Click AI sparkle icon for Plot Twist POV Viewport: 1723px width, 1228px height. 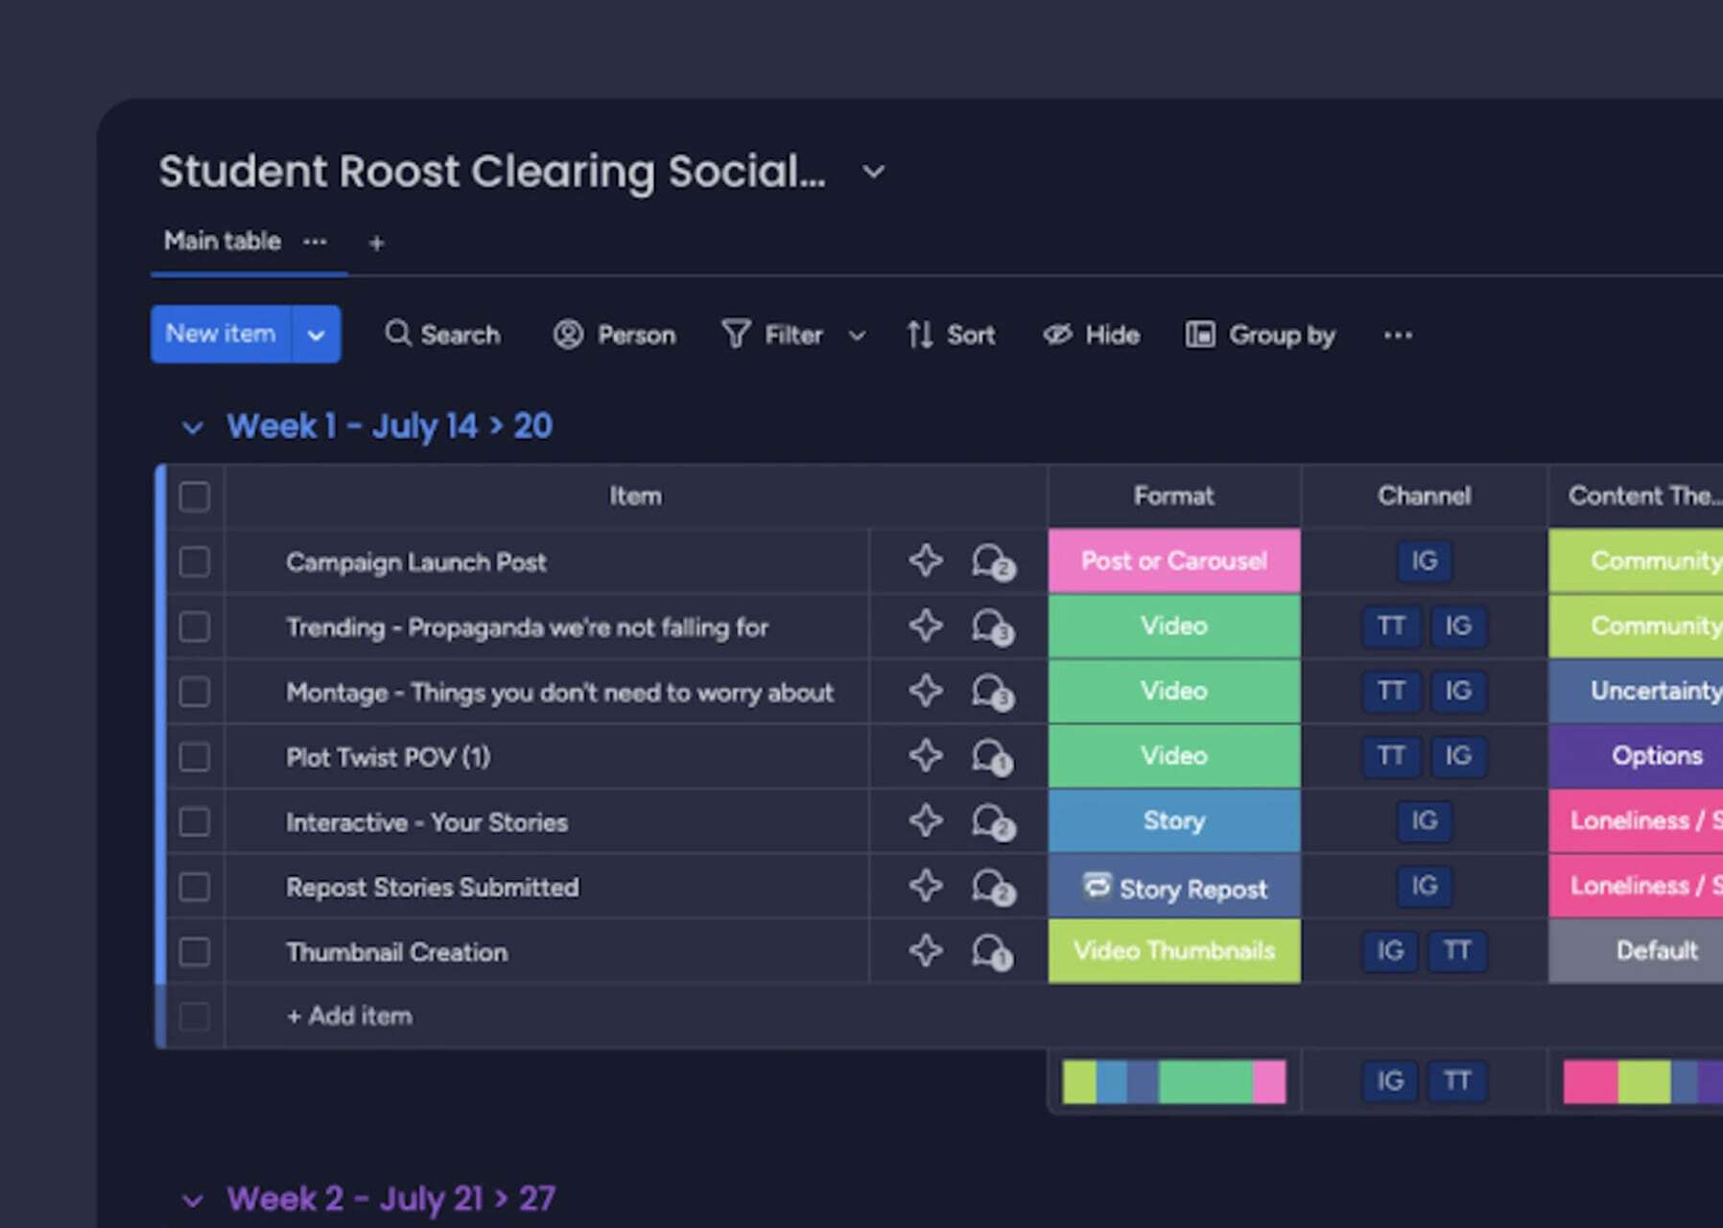point(925,756)
